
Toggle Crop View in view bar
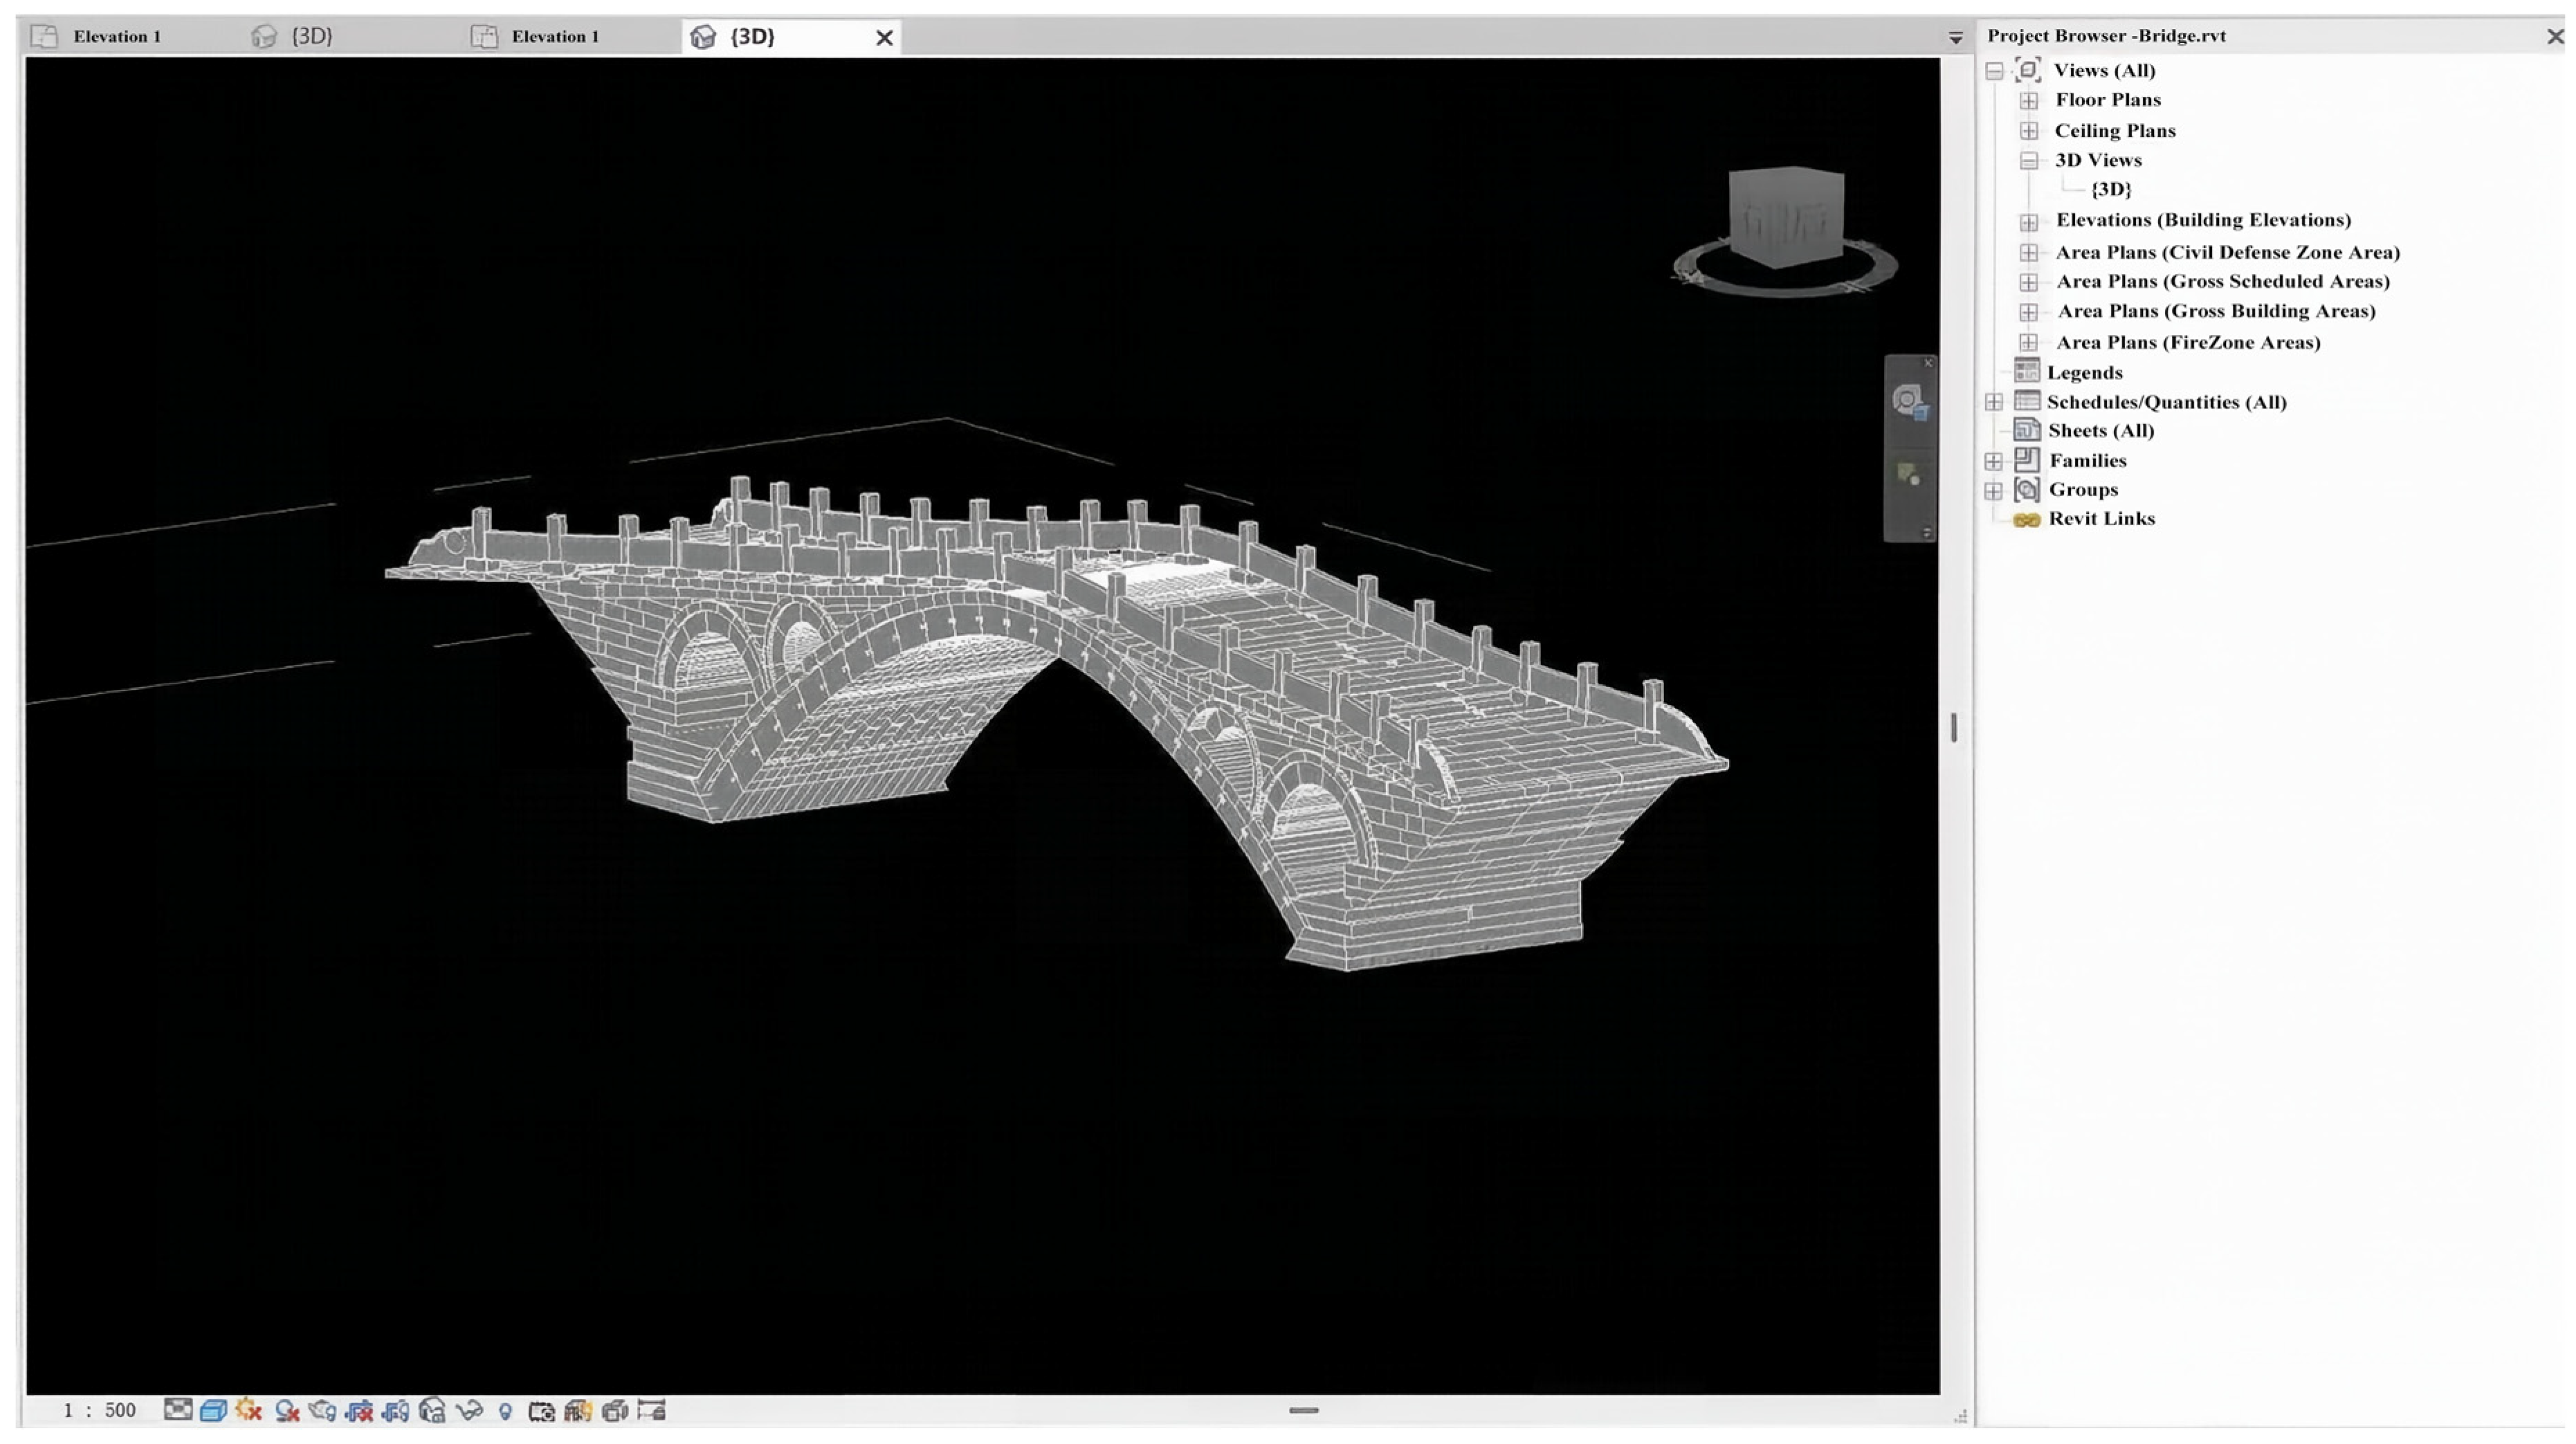(359, 1410)
